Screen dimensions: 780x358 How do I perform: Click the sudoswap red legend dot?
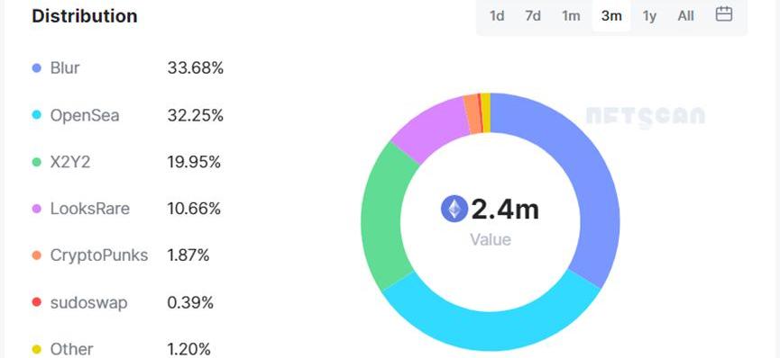pos(37,302)
